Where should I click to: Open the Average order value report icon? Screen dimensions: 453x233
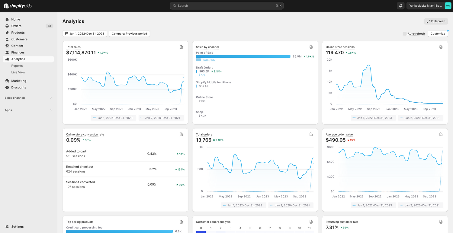click(x=441, y=134)
